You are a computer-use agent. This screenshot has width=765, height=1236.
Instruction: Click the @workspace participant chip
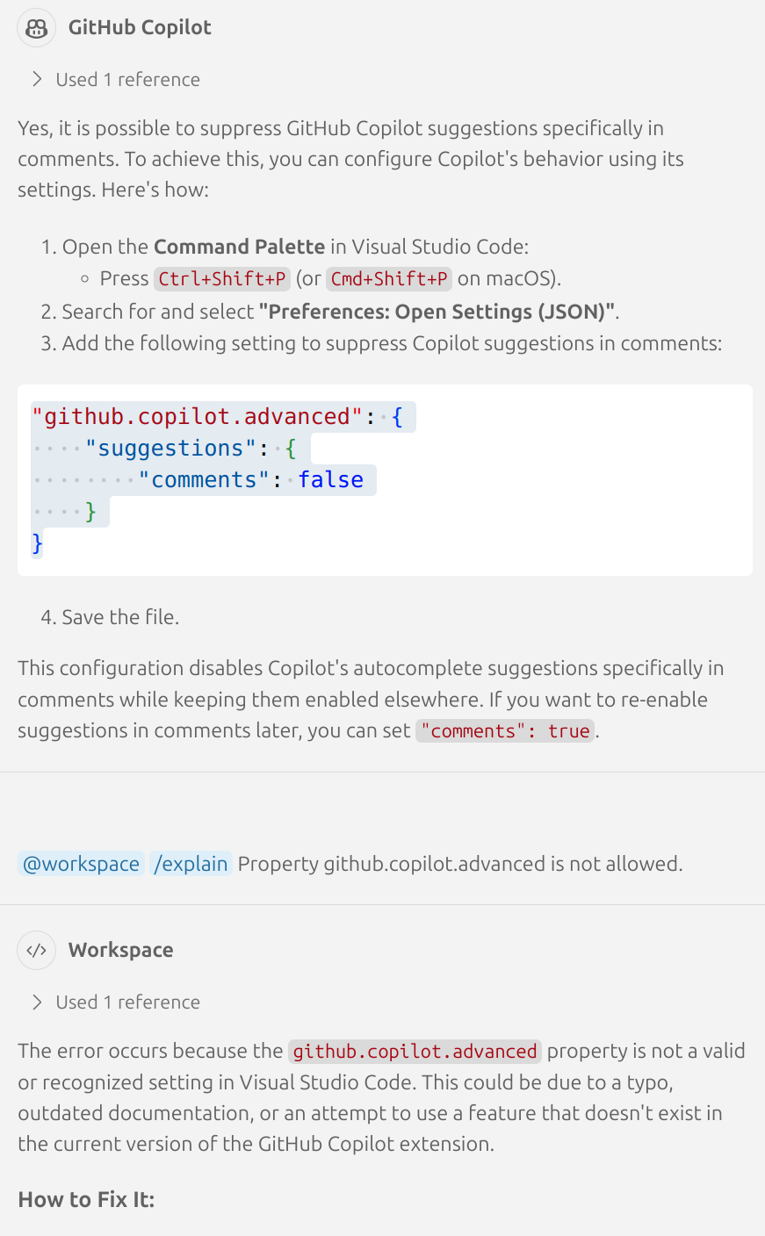click(x=81, y=864)
